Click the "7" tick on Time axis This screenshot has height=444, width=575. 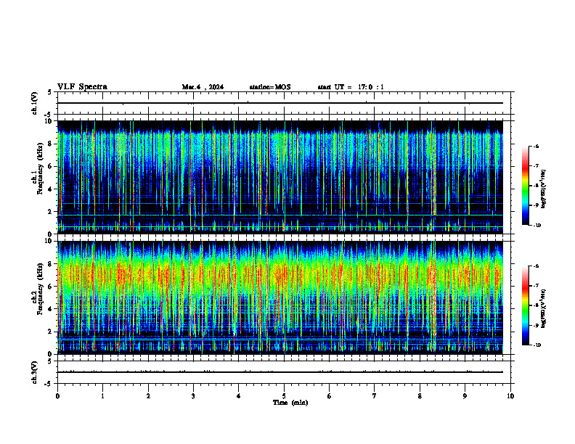[375, 396]
